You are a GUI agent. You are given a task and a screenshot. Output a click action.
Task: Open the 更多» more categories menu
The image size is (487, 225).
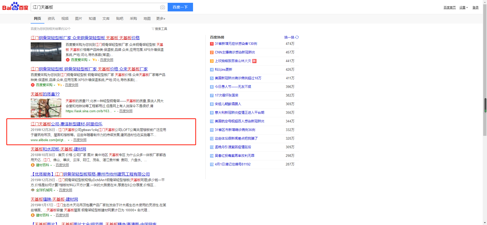[161, 18]
